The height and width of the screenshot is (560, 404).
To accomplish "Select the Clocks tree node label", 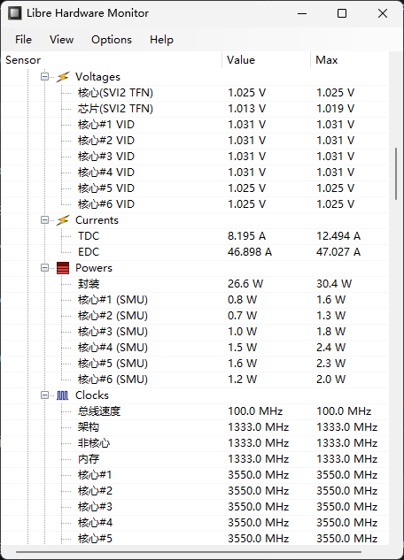I will [92, 395].
